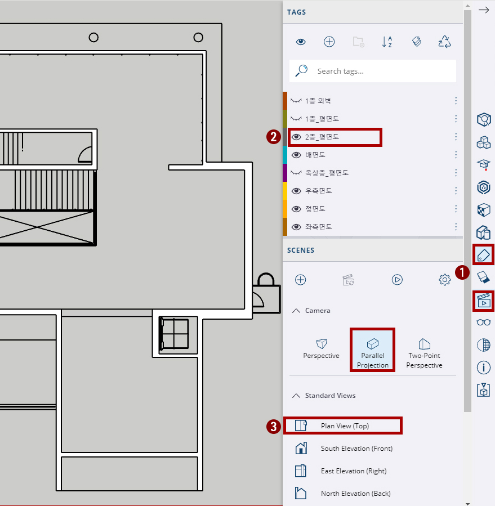Hide the 정면도 tag
Viewport: 495px width, 506px height.
296,209
